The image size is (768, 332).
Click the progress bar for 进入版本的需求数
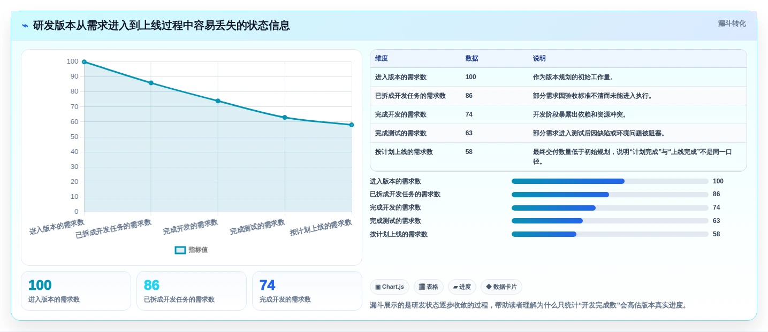pos(610,181)
